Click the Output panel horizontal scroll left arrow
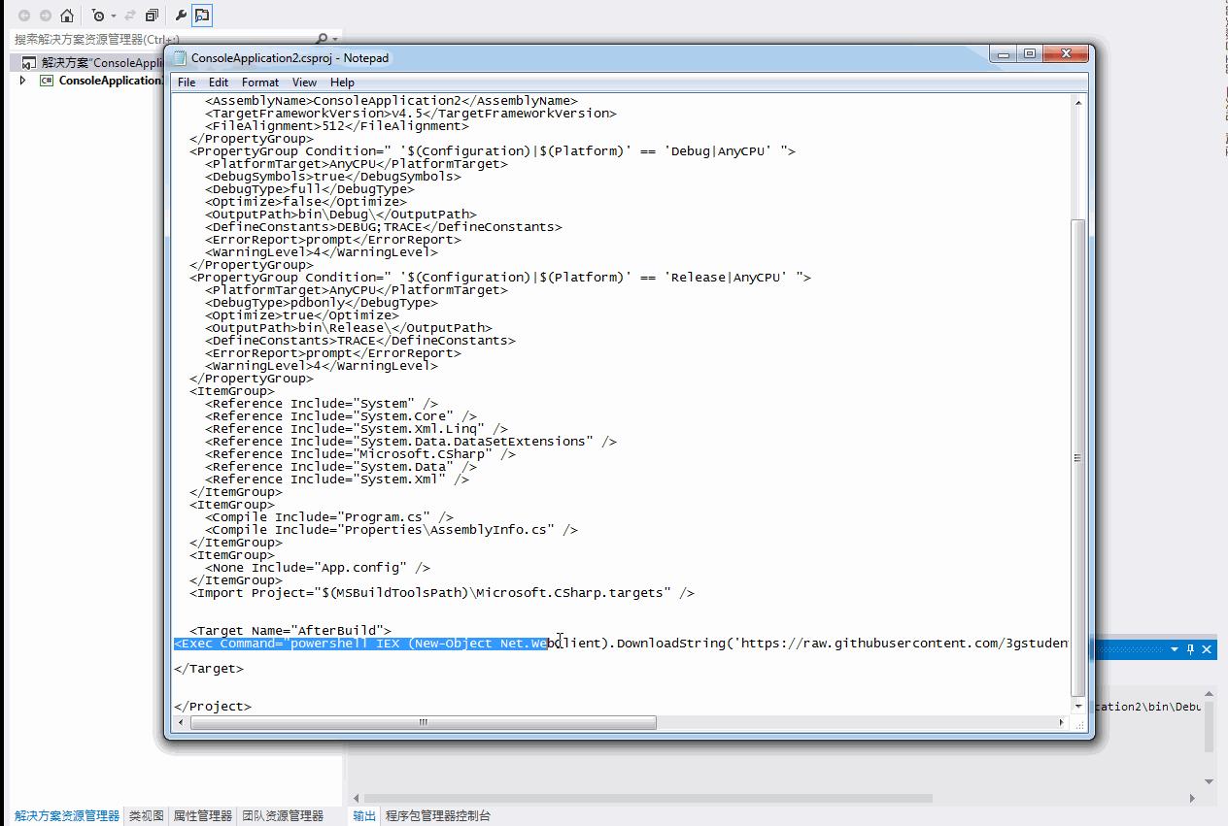 click(x=356, y=799)
